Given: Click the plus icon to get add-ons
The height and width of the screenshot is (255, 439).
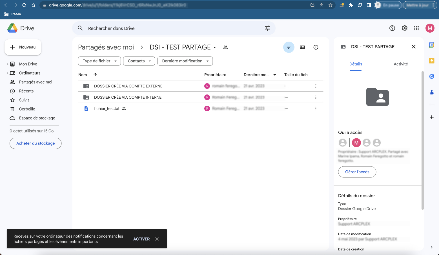Looking at the screenshot, I should tap(432, 117).
